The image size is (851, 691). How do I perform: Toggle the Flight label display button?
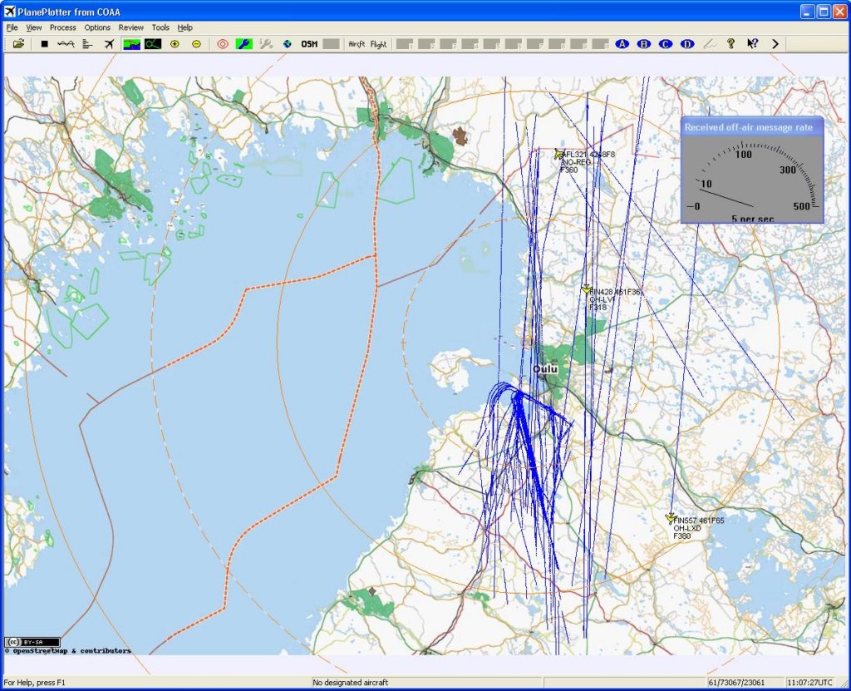(379, 44)
